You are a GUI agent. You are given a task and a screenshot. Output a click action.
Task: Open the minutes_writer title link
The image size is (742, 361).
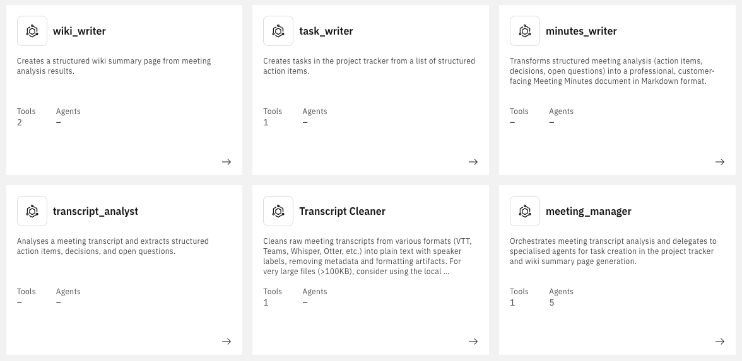pos(581,31)
